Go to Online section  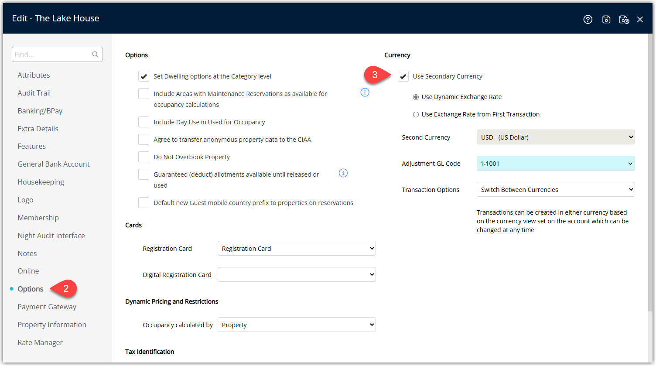click(x=28, y=271)
